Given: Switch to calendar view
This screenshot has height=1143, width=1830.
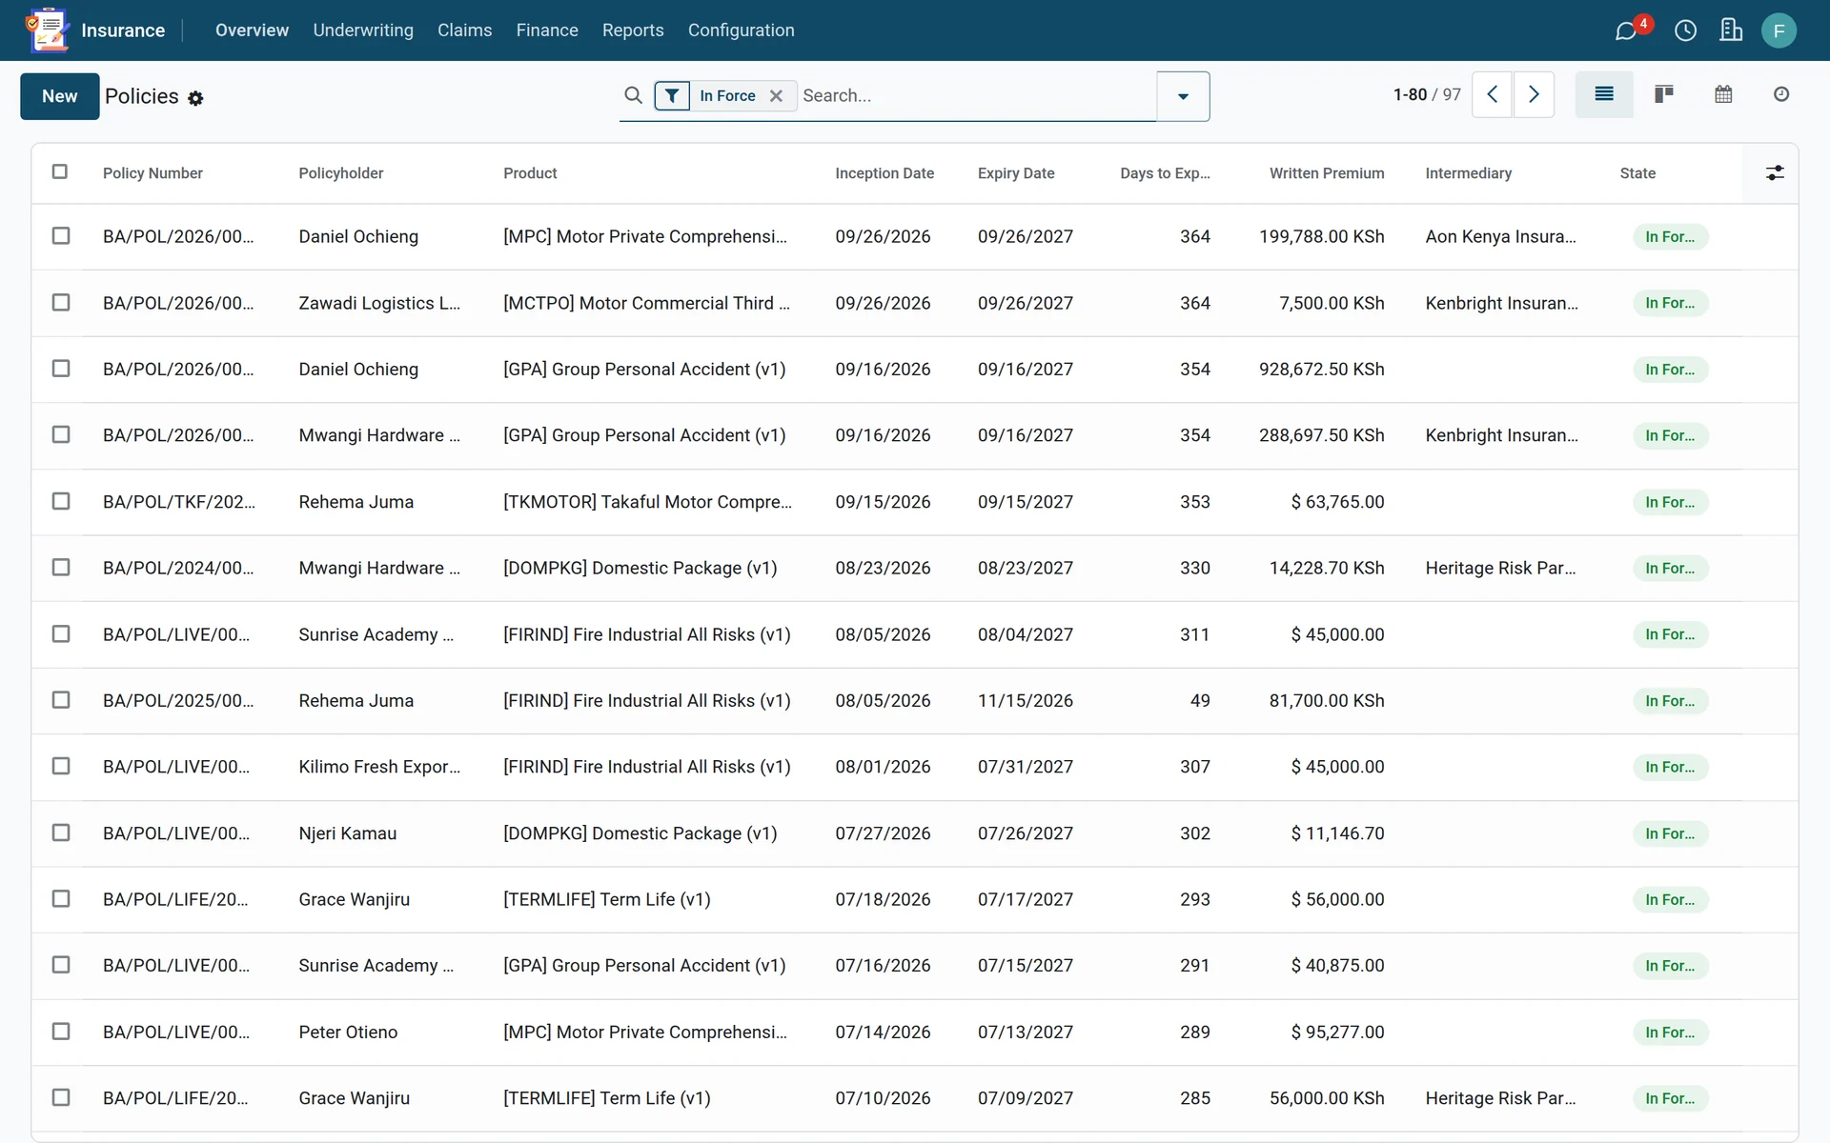Looking at the screenshot, I should (1723, 94).
